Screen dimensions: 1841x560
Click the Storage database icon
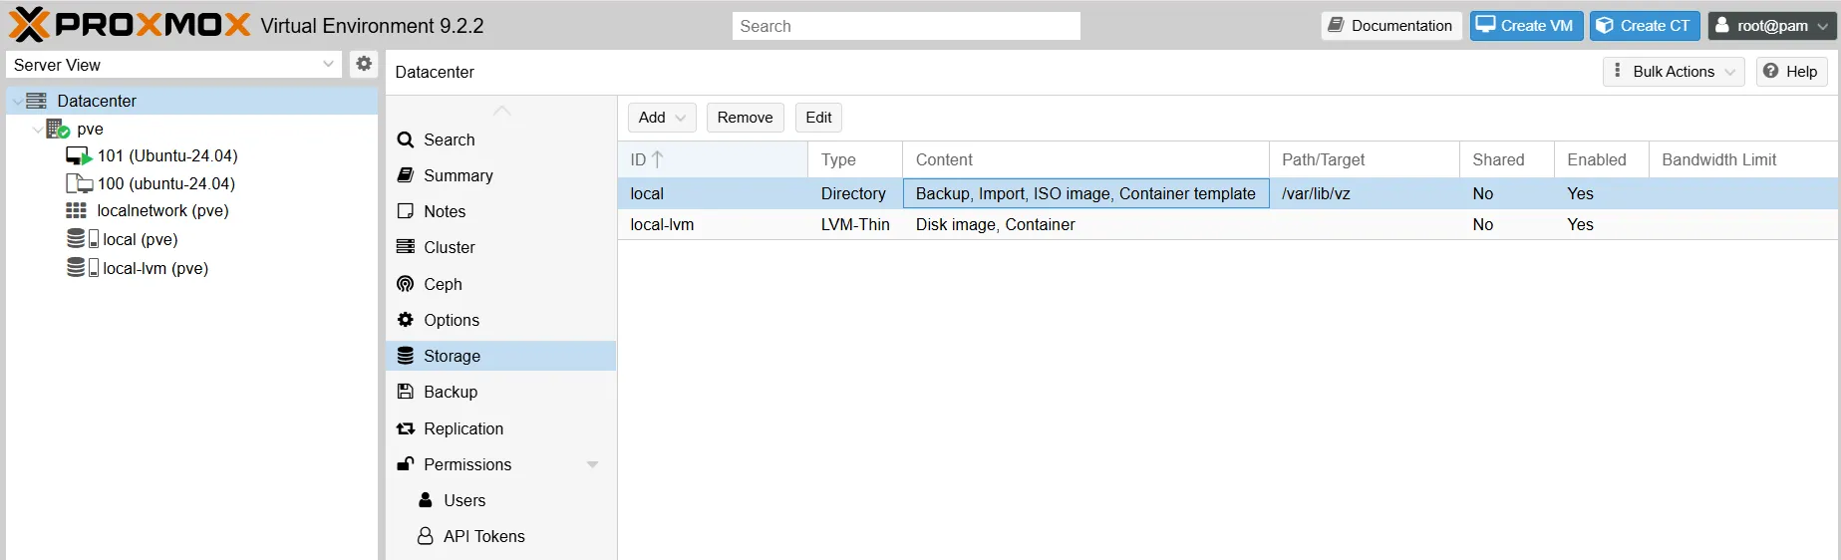(x=406, y=356)
